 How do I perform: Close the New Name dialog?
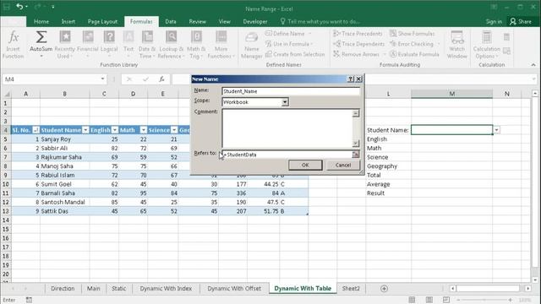pyautogui.click(x=358, y=79)
